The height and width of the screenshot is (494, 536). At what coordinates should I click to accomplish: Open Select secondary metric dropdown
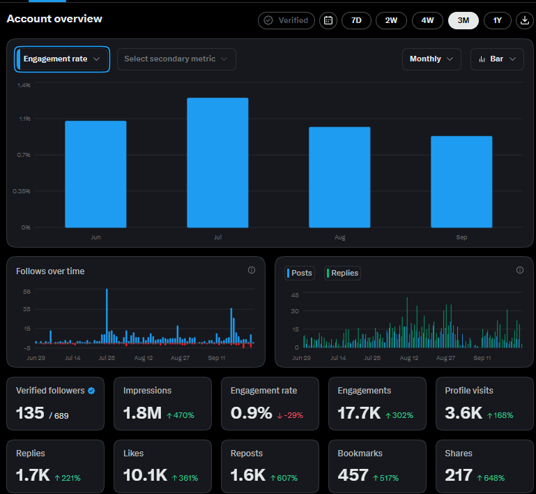[176, 59]
